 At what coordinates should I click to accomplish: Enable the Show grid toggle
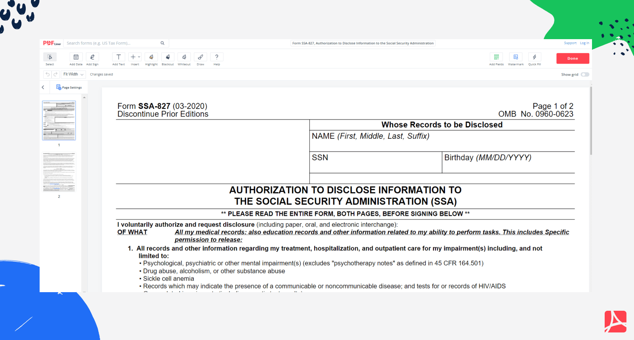585,74
